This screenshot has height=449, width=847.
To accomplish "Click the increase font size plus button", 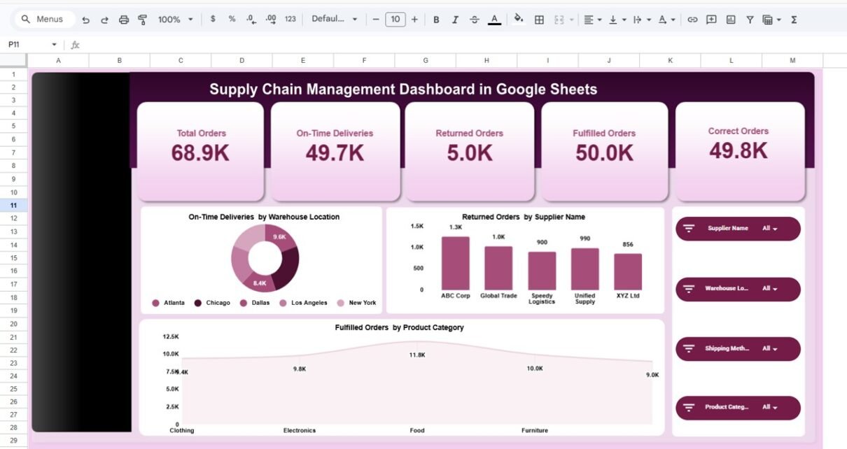I will click(x=414, y=20).
